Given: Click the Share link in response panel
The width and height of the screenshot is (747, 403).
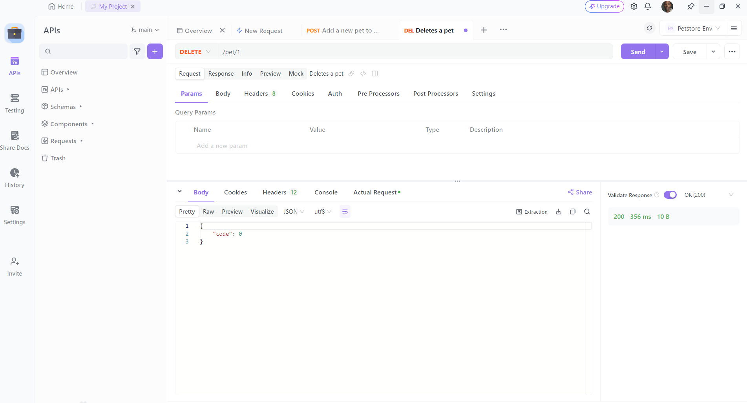Looking at the screenshot, I should pos(580,192).
